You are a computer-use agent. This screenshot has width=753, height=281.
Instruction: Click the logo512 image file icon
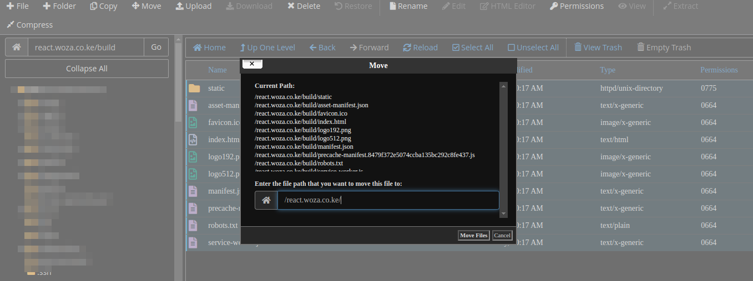[193, 174]
